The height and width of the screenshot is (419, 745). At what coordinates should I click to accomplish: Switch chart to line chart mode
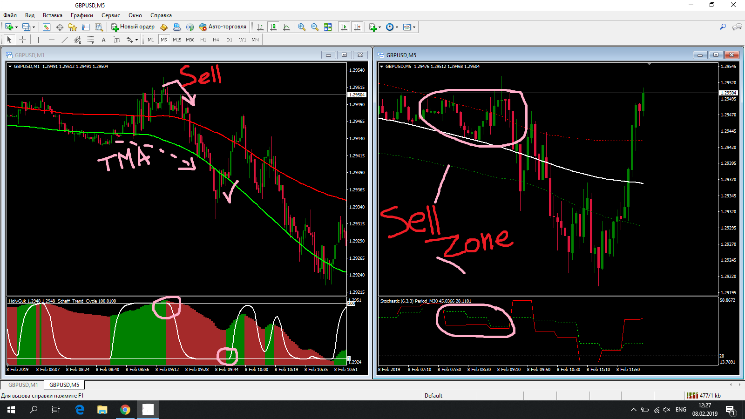point(286,27)
